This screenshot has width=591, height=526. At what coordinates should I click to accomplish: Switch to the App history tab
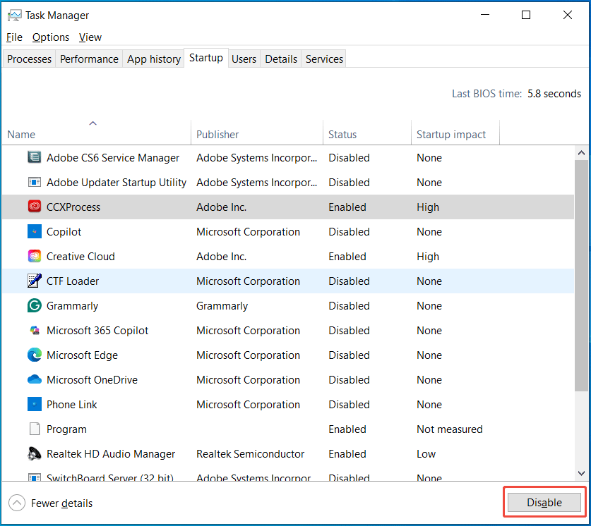coord(154,59)
